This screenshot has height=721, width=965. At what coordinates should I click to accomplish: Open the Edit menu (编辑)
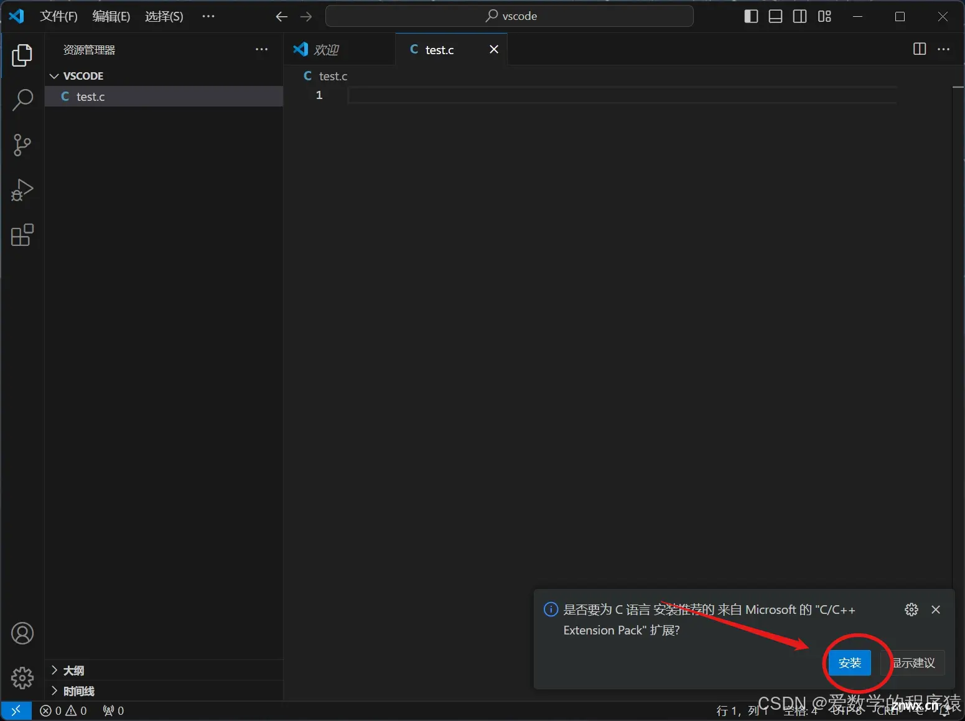point(111,16)
